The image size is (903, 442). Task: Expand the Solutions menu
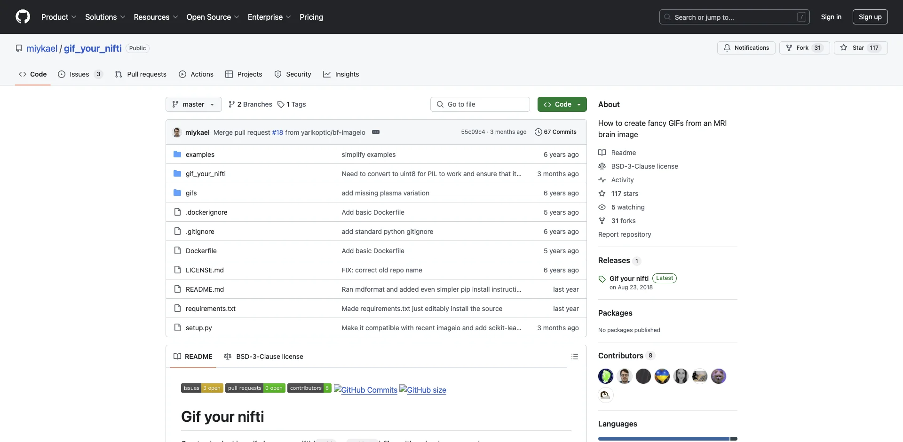105,17
